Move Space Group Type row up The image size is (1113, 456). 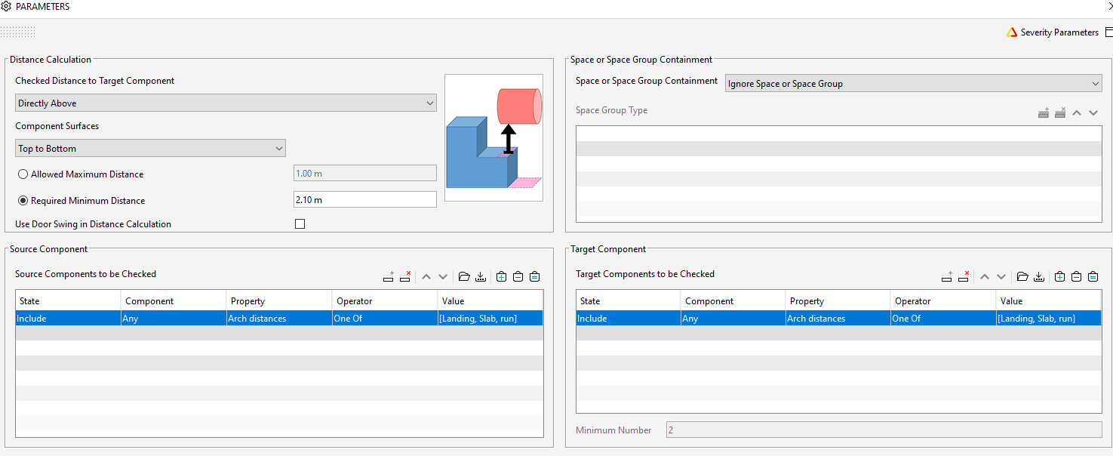click(1077, 112)
